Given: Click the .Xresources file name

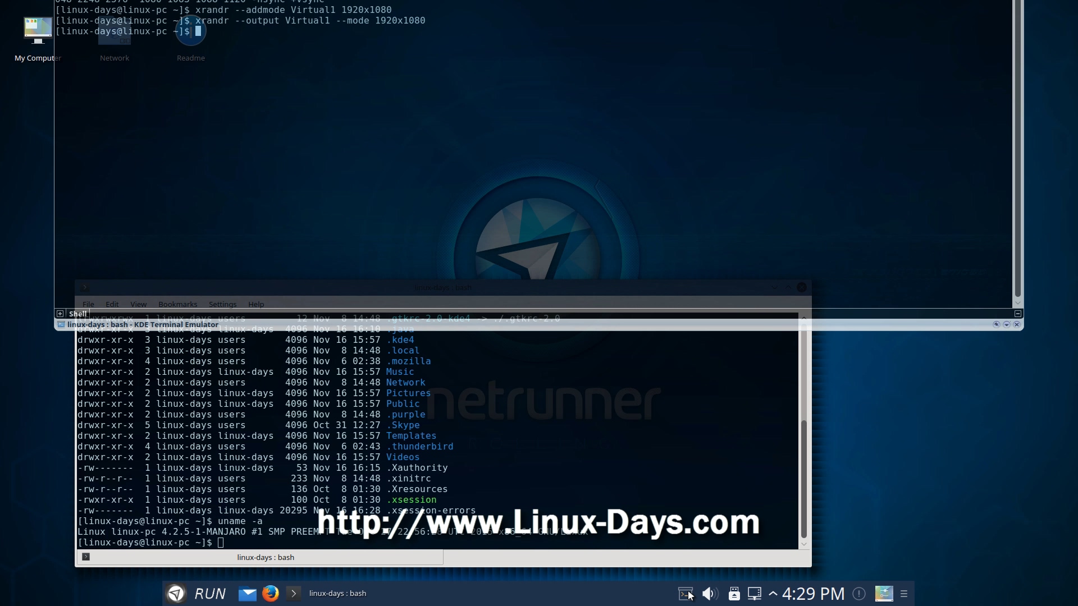Looking at the screenshot, I should 417,489.
